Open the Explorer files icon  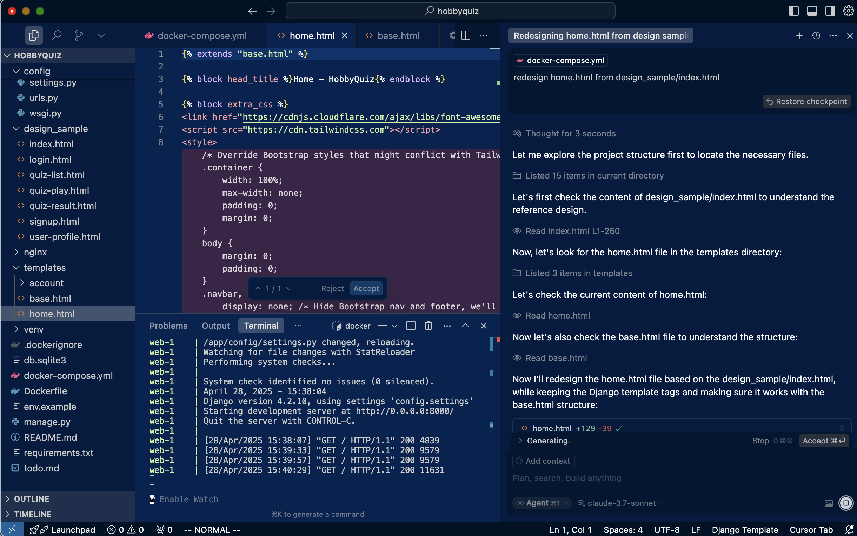[x=34, y=35]
